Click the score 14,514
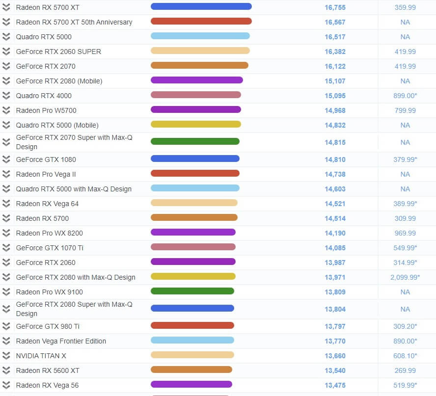The image size is (436, 396). tap(335, 218)
